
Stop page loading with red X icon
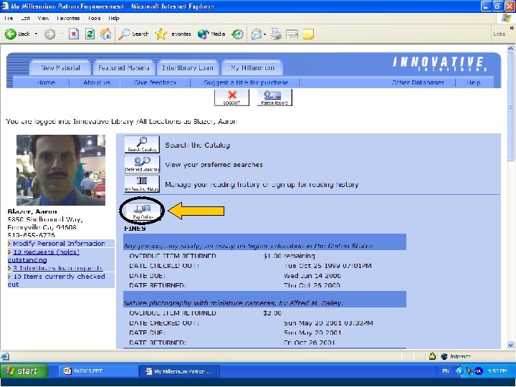(74, 34)
